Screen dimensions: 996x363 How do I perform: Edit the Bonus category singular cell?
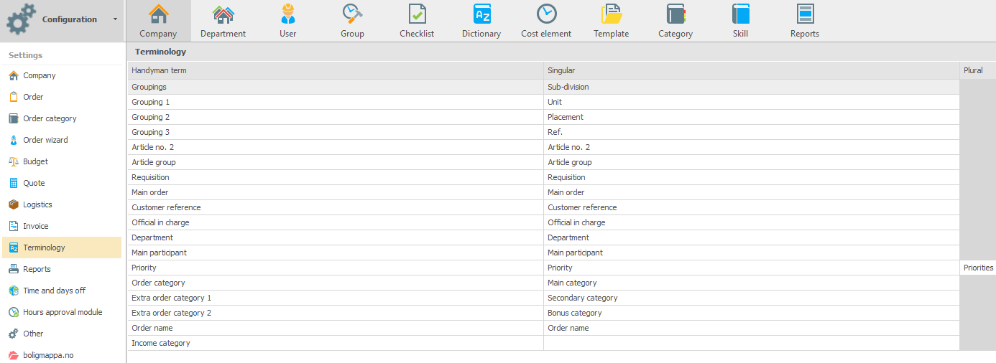(752, 313)
